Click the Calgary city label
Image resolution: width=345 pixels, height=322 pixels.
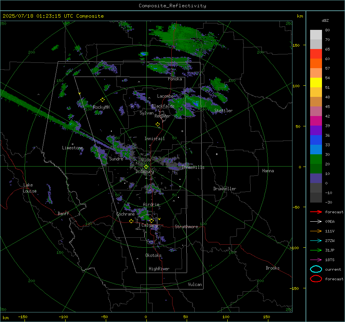(149, 225)
